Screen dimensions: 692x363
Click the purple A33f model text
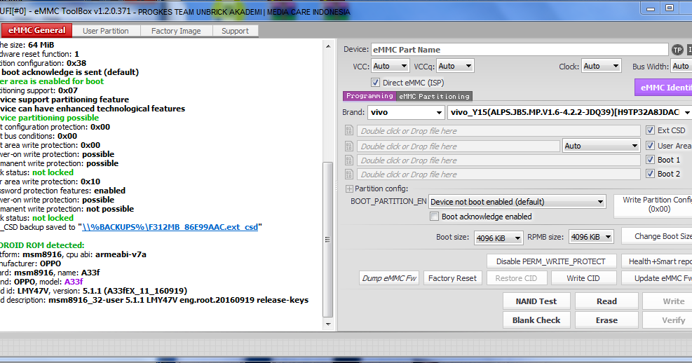[x=74, y=282]
